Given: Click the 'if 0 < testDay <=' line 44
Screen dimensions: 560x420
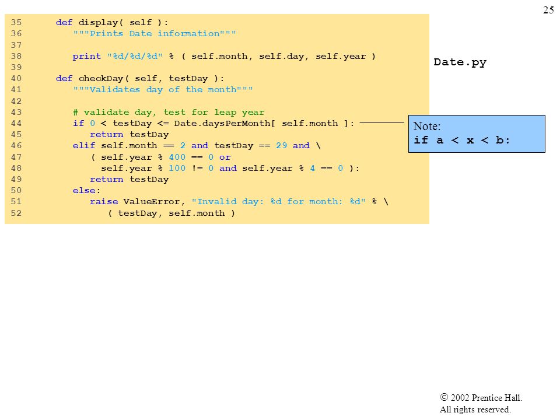Looking at the screenshot, I should click(213, 124).
